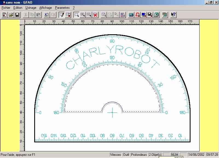Close the GFAO window
The image size is (219, 158).
coord(216,2)
